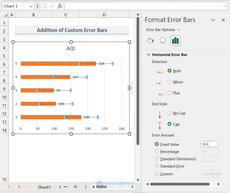Image resolution: width=230 pixels, height=193 pixels.
Task: Open the Fill & Line options icon
Action: pyautogui.click(x=150, y=40)
